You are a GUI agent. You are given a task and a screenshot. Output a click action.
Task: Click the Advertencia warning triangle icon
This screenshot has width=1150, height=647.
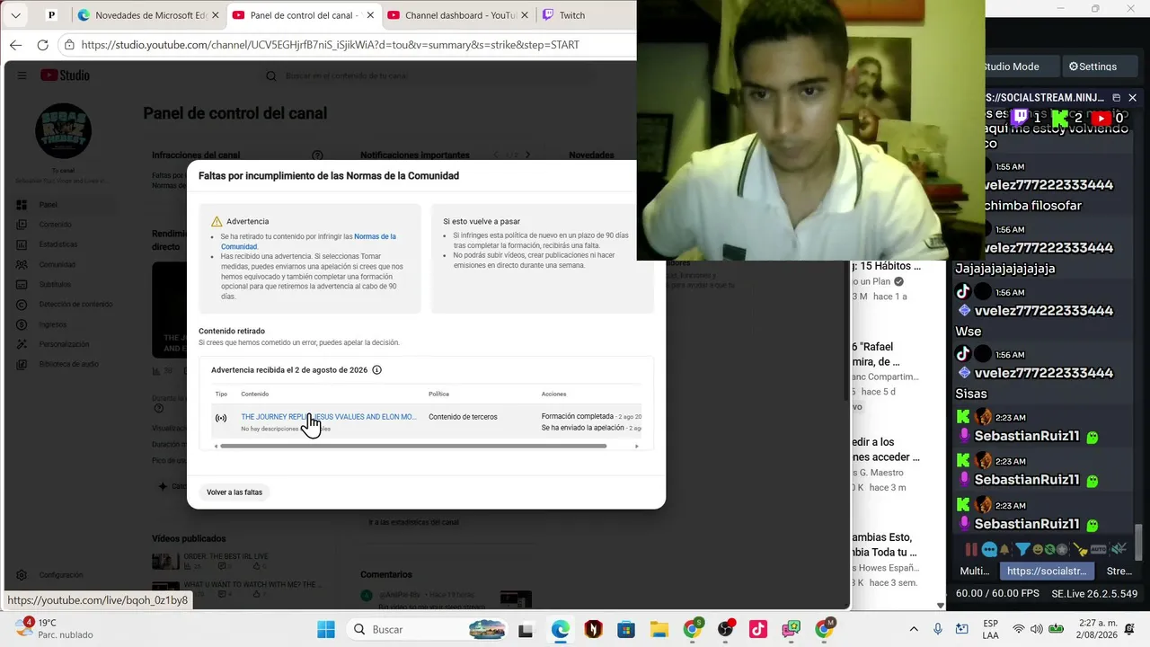[217, 222]
